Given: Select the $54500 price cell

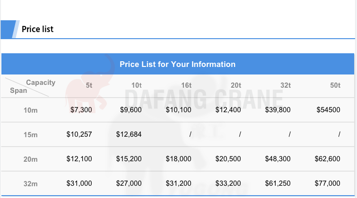Looking at the screenshot, I should click(x=328, y=110).
